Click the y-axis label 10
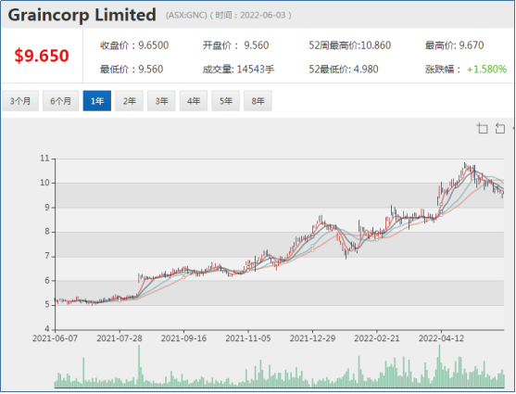 point(44,183)
